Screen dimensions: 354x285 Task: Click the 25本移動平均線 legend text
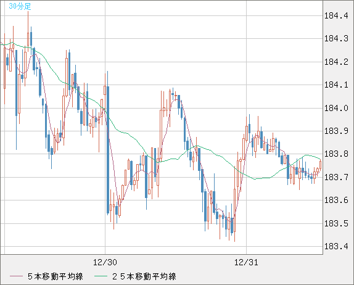pyautogui.click(x=144, y=276)
